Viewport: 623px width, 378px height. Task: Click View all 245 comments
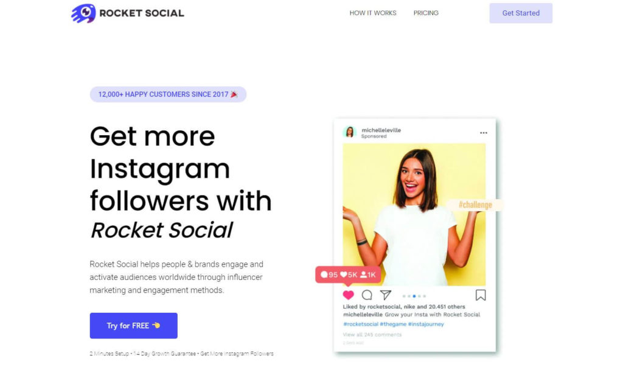(x=372, y=335)
